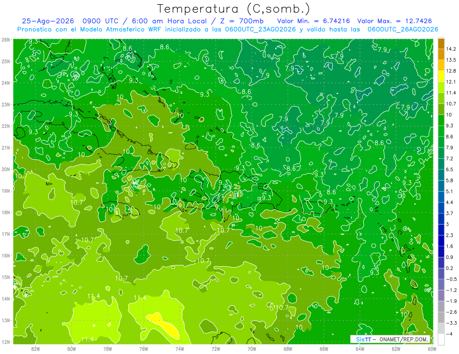The image size is (459, 354).
Task: Click the '4.4' color scale label
Action: pyautogui.click(x=449, y=202)
